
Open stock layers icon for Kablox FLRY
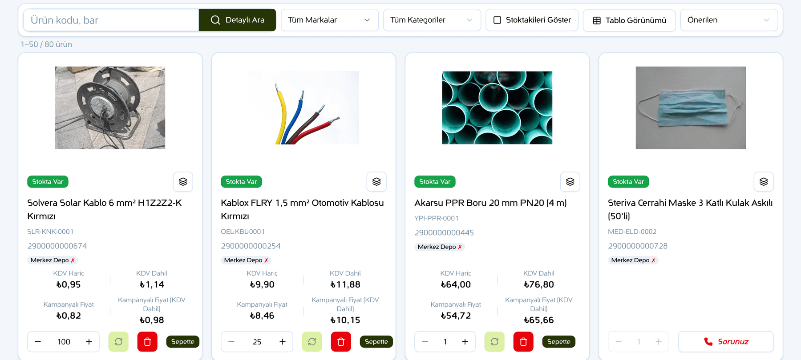pos(376,182)
